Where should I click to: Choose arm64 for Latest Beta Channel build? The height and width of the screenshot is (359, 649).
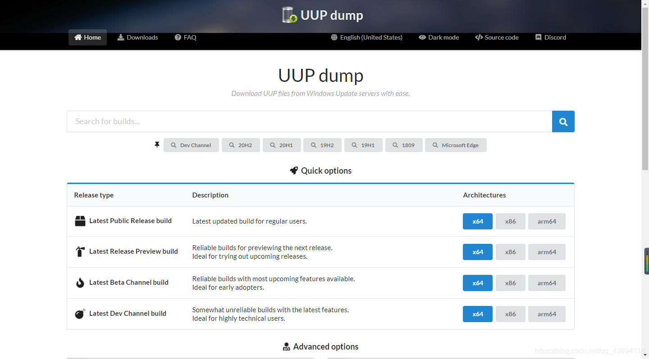[x=547, y=283]
